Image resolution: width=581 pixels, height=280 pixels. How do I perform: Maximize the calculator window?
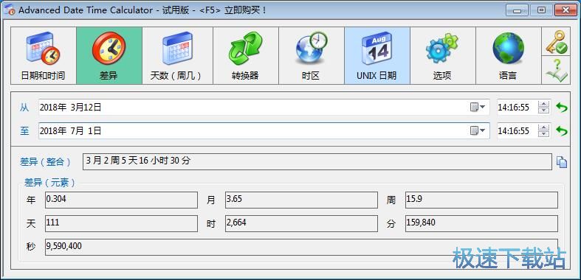coord(540,10)
